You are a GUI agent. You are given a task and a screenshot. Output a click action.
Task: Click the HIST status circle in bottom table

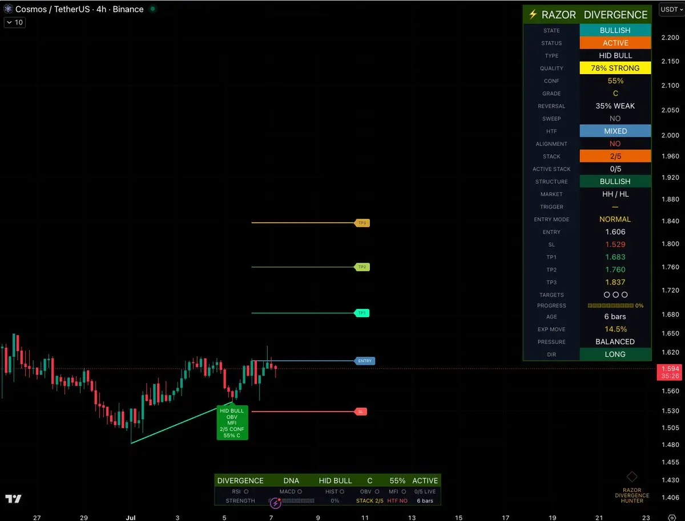click(x=342, y=491)
